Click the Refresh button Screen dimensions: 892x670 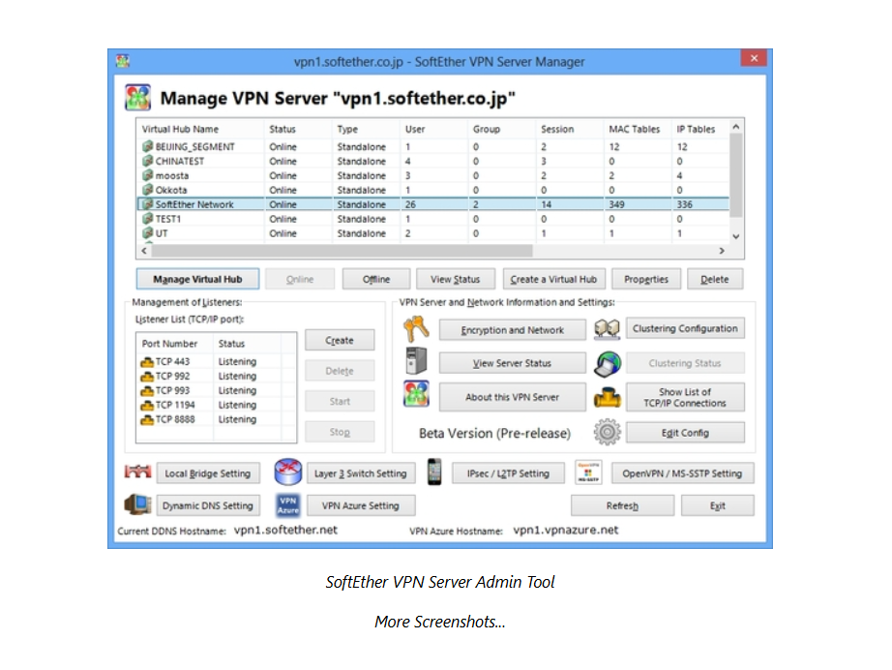click(622, 504)
